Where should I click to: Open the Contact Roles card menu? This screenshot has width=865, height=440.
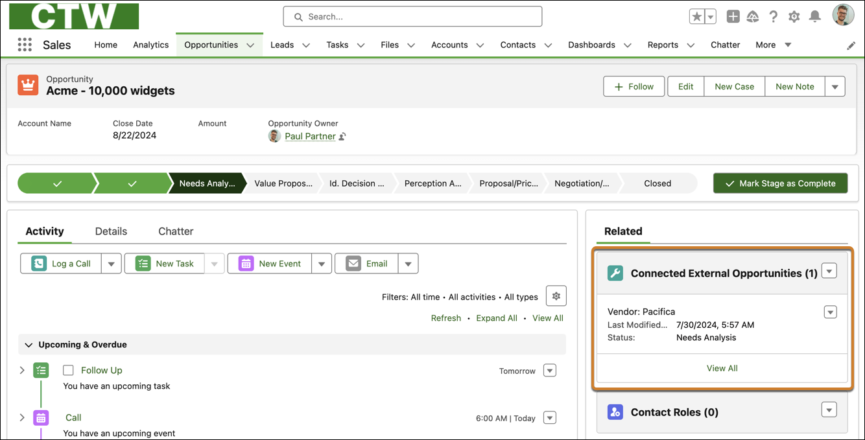[829, 410]
